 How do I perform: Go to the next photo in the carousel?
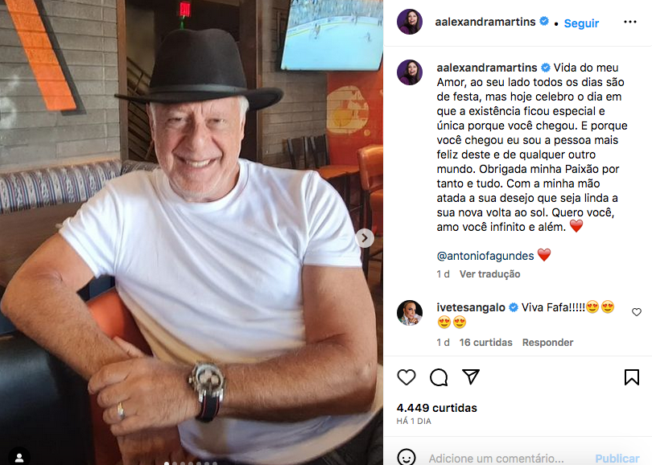click(365, 238)
